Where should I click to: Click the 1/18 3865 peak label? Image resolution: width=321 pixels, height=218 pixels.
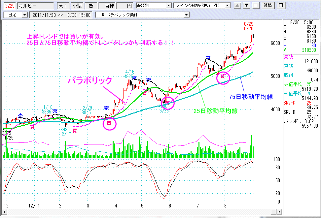click(47, 109)
